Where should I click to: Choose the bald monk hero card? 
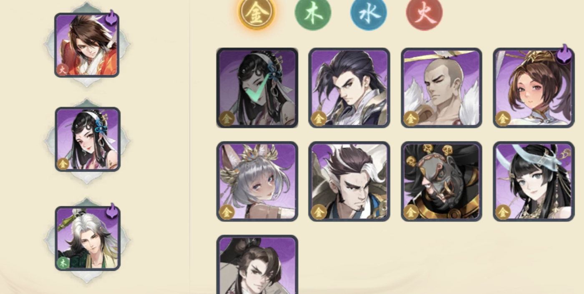pos(441,88)
